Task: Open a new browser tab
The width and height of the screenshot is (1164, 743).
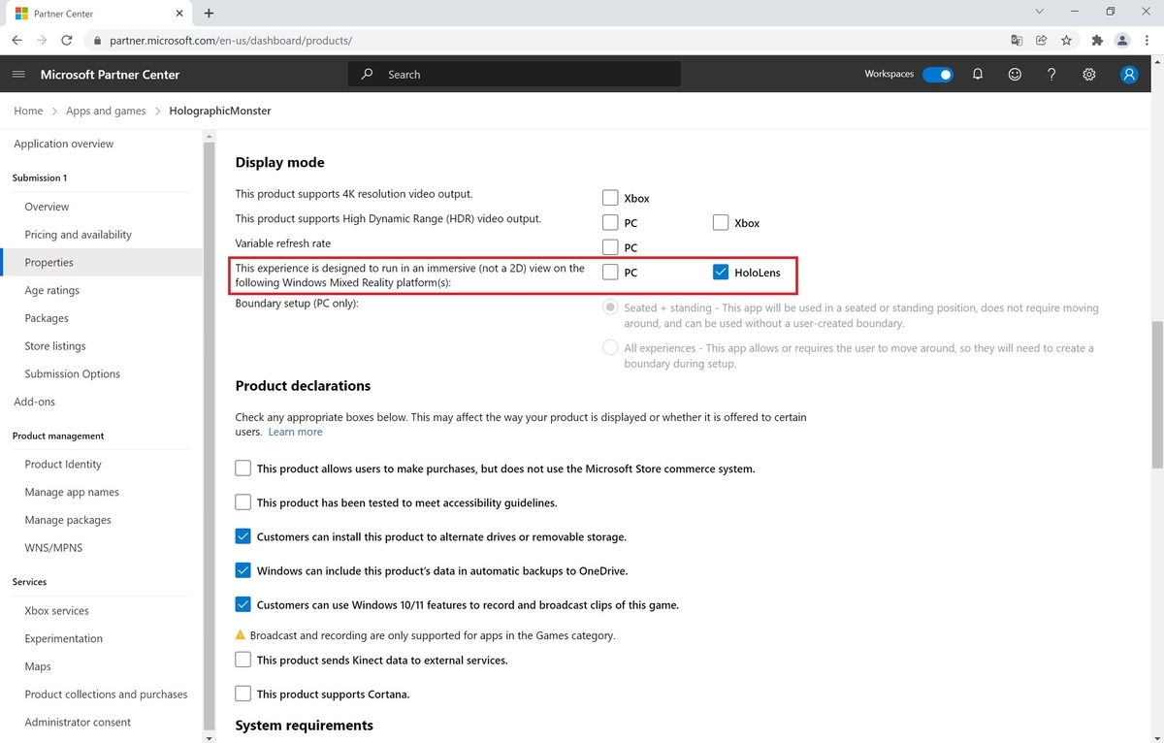Action: [209, 14]
